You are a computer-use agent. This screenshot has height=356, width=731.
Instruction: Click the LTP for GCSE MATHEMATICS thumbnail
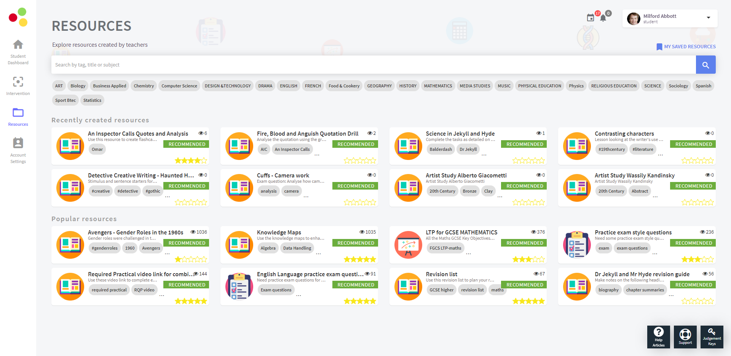(408, 245)
